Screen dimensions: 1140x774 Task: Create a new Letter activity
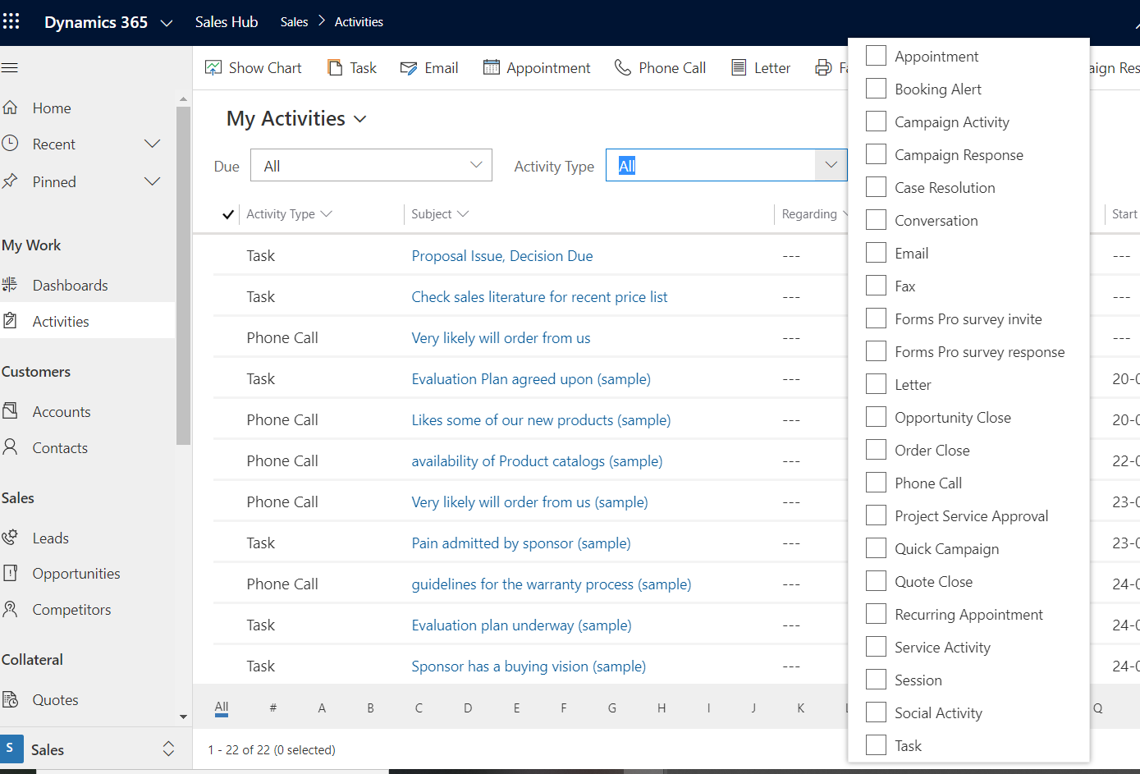761,67
